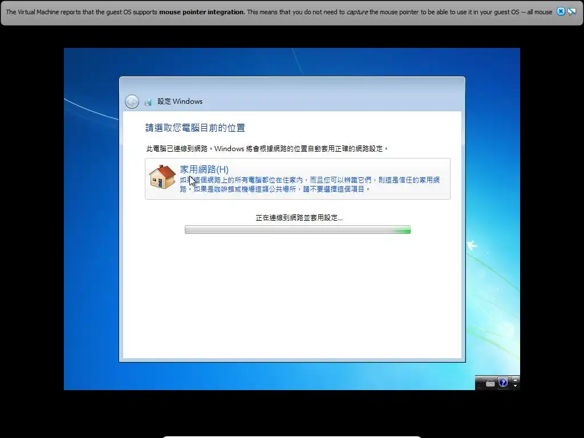Screen dimensions: 584x438
Task: Choose 家用網路(H) network location
Action: point(204,169)
